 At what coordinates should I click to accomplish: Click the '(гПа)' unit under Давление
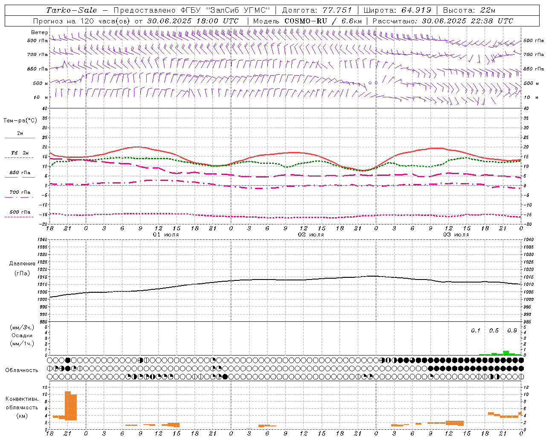22,274
